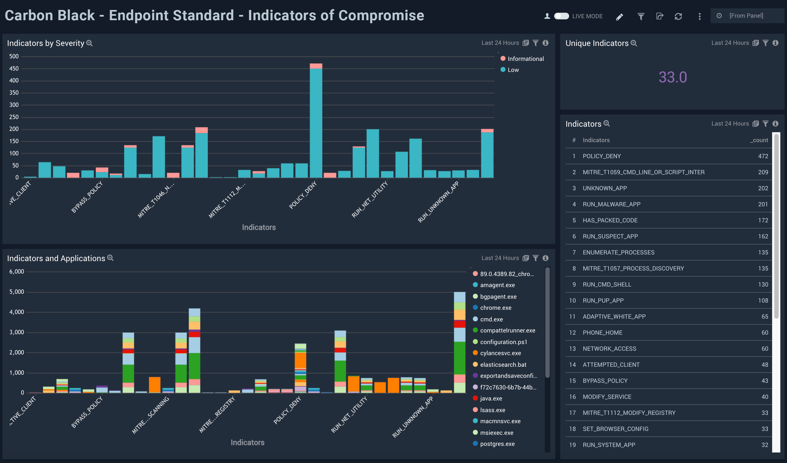The width and height of the screenshot is (787, 463).
Task: Zoom the Indicators and Applications panel
Action: pos(110,258)
